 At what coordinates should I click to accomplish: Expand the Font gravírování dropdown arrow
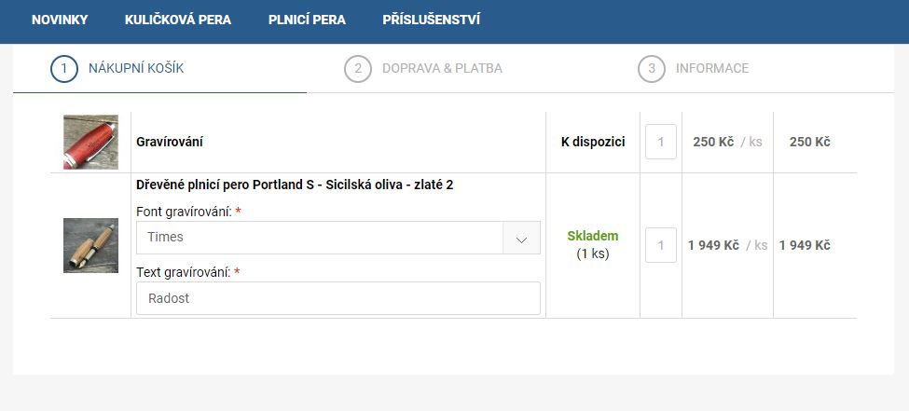[522, 238]
